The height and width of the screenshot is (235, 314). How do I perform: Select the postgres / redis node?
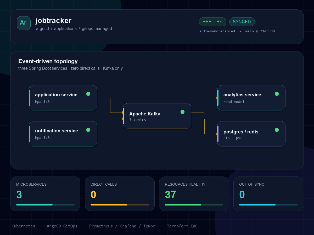click(251, 134)
